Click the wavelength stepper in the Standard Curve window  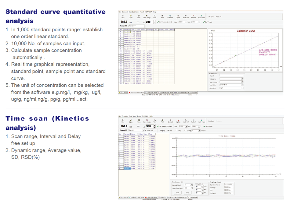[x=154, y=22]
